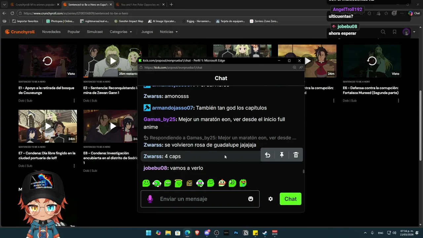423x238 pixels.
Task: Send message with green Chat button
Action: click(290, 199)
